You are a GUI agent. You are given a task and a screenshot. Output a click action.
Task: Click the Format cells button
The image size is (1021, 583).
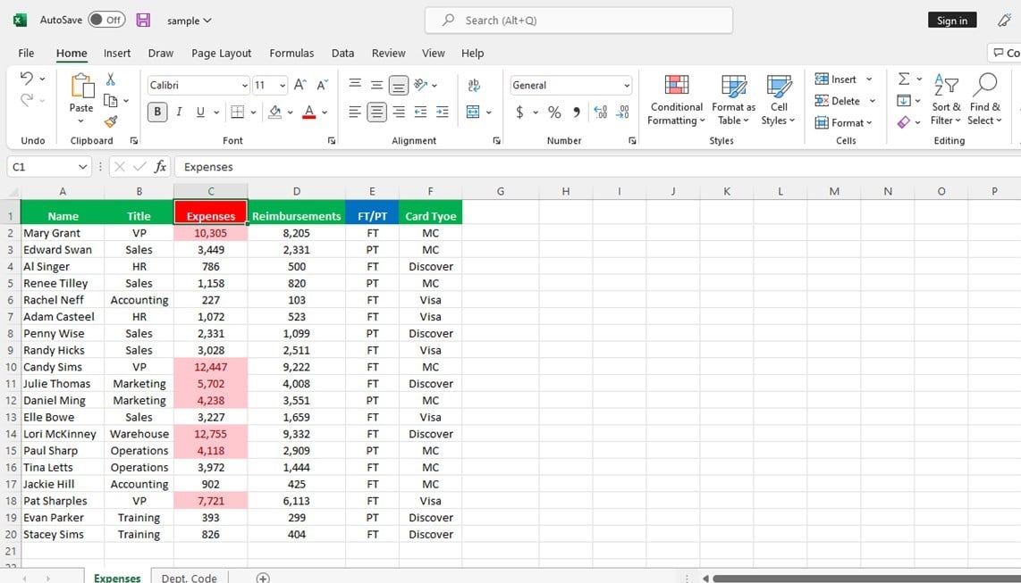coord(842,122)
